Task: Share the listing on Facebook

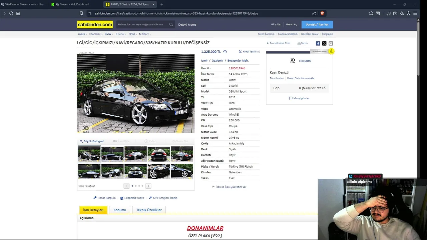Action: (318, 43)
